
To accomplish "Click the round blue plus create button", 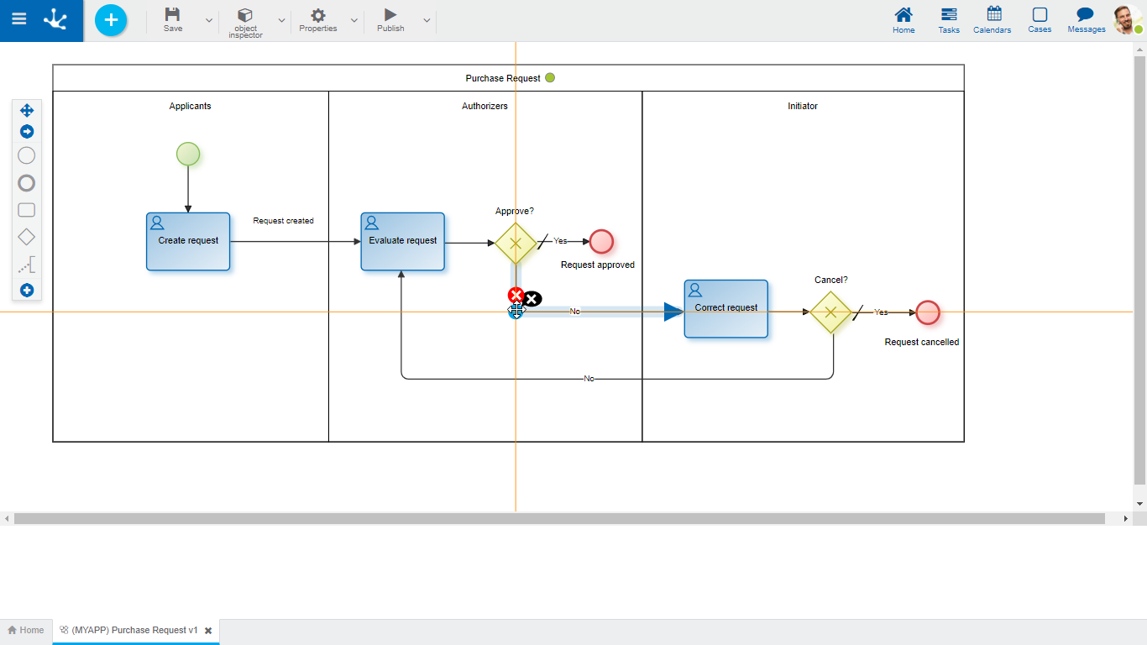I will pos(111,20).
